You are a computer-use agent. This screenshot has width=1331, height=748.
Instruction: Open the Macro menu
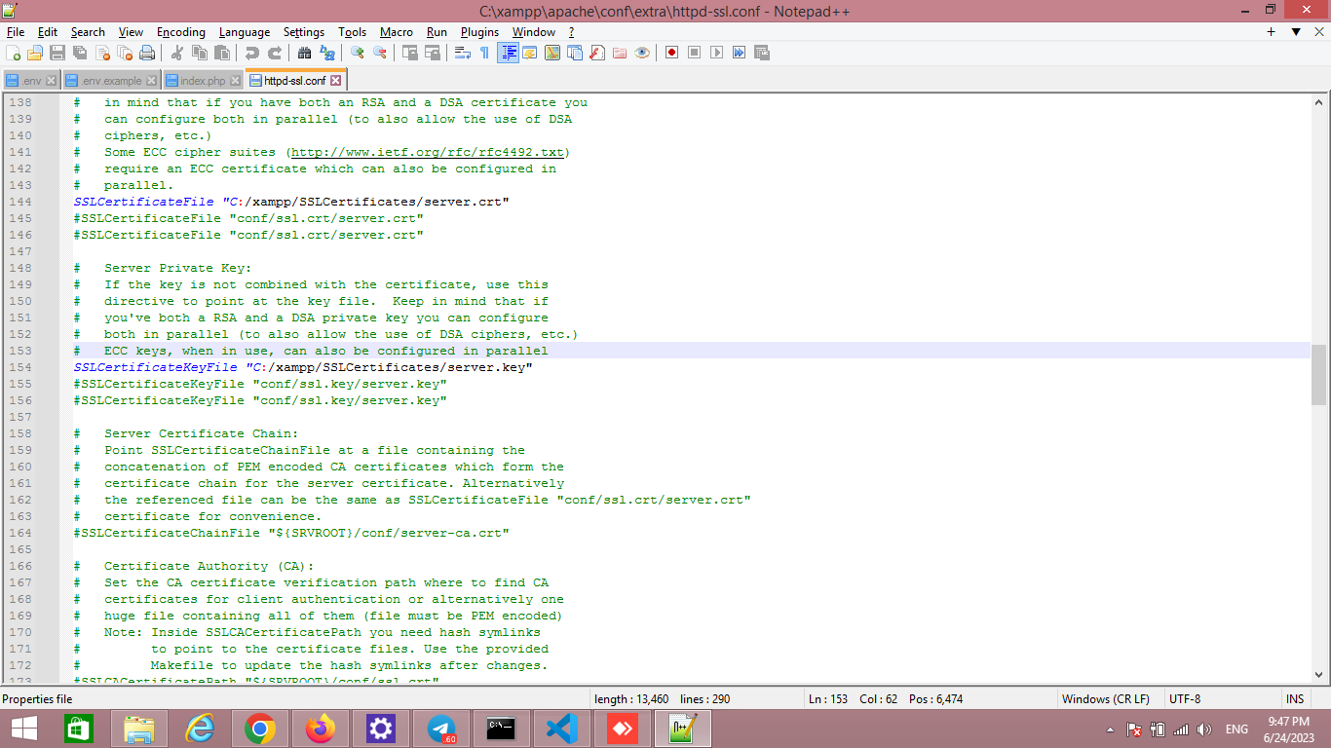pyautogui.click(x=397, y=32)
